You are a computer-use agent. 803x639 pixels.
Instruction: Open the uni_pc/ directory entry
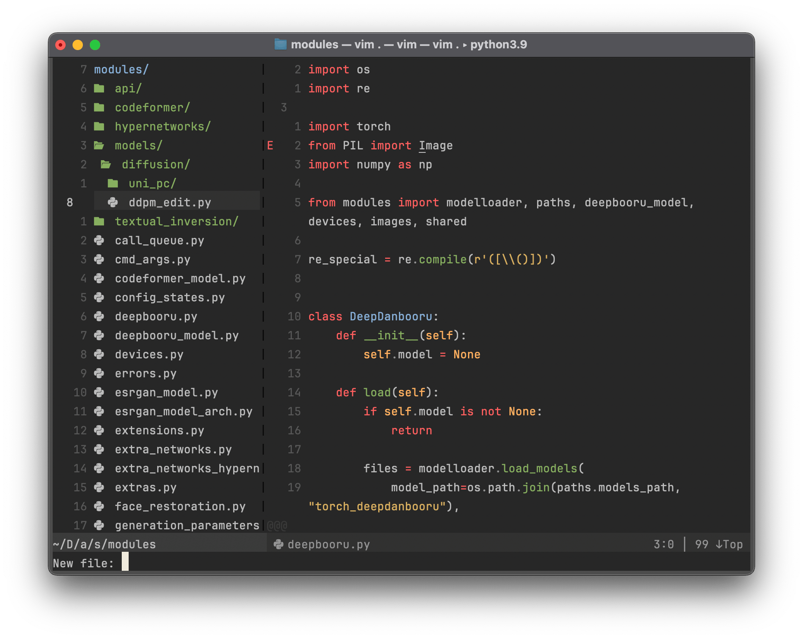(152, 183)
